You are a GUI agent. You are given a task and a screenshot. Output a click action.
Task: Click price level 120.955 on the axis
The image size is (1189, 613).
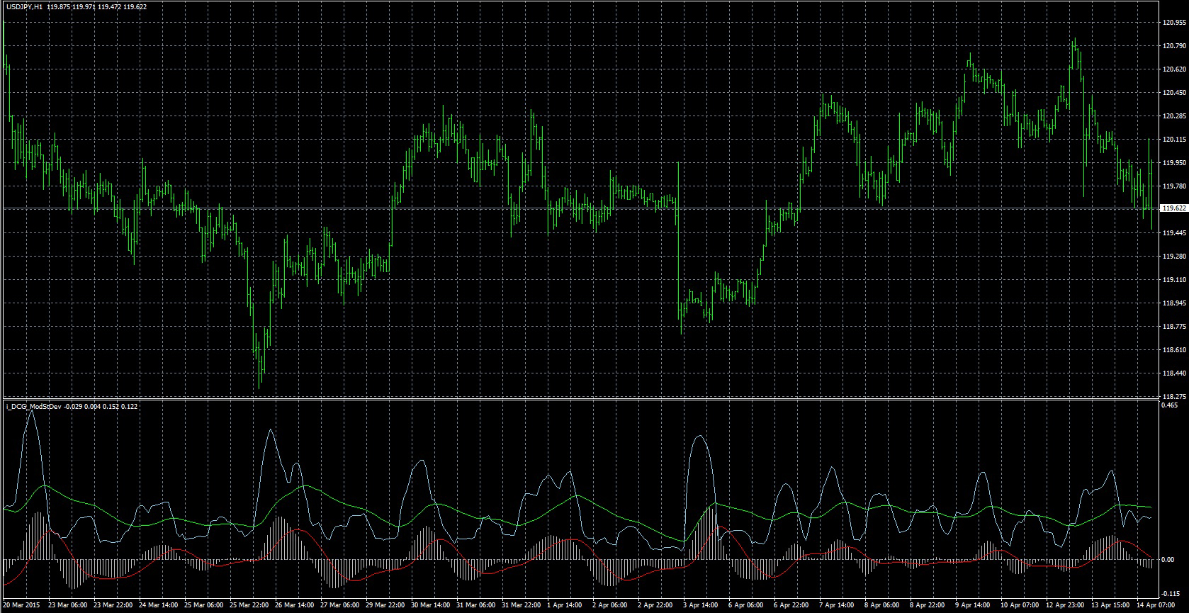click(x=1173, y=23)
